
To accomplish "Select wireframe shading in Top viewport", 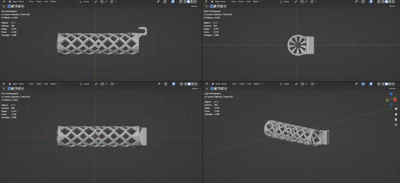I will click(185, 2).
